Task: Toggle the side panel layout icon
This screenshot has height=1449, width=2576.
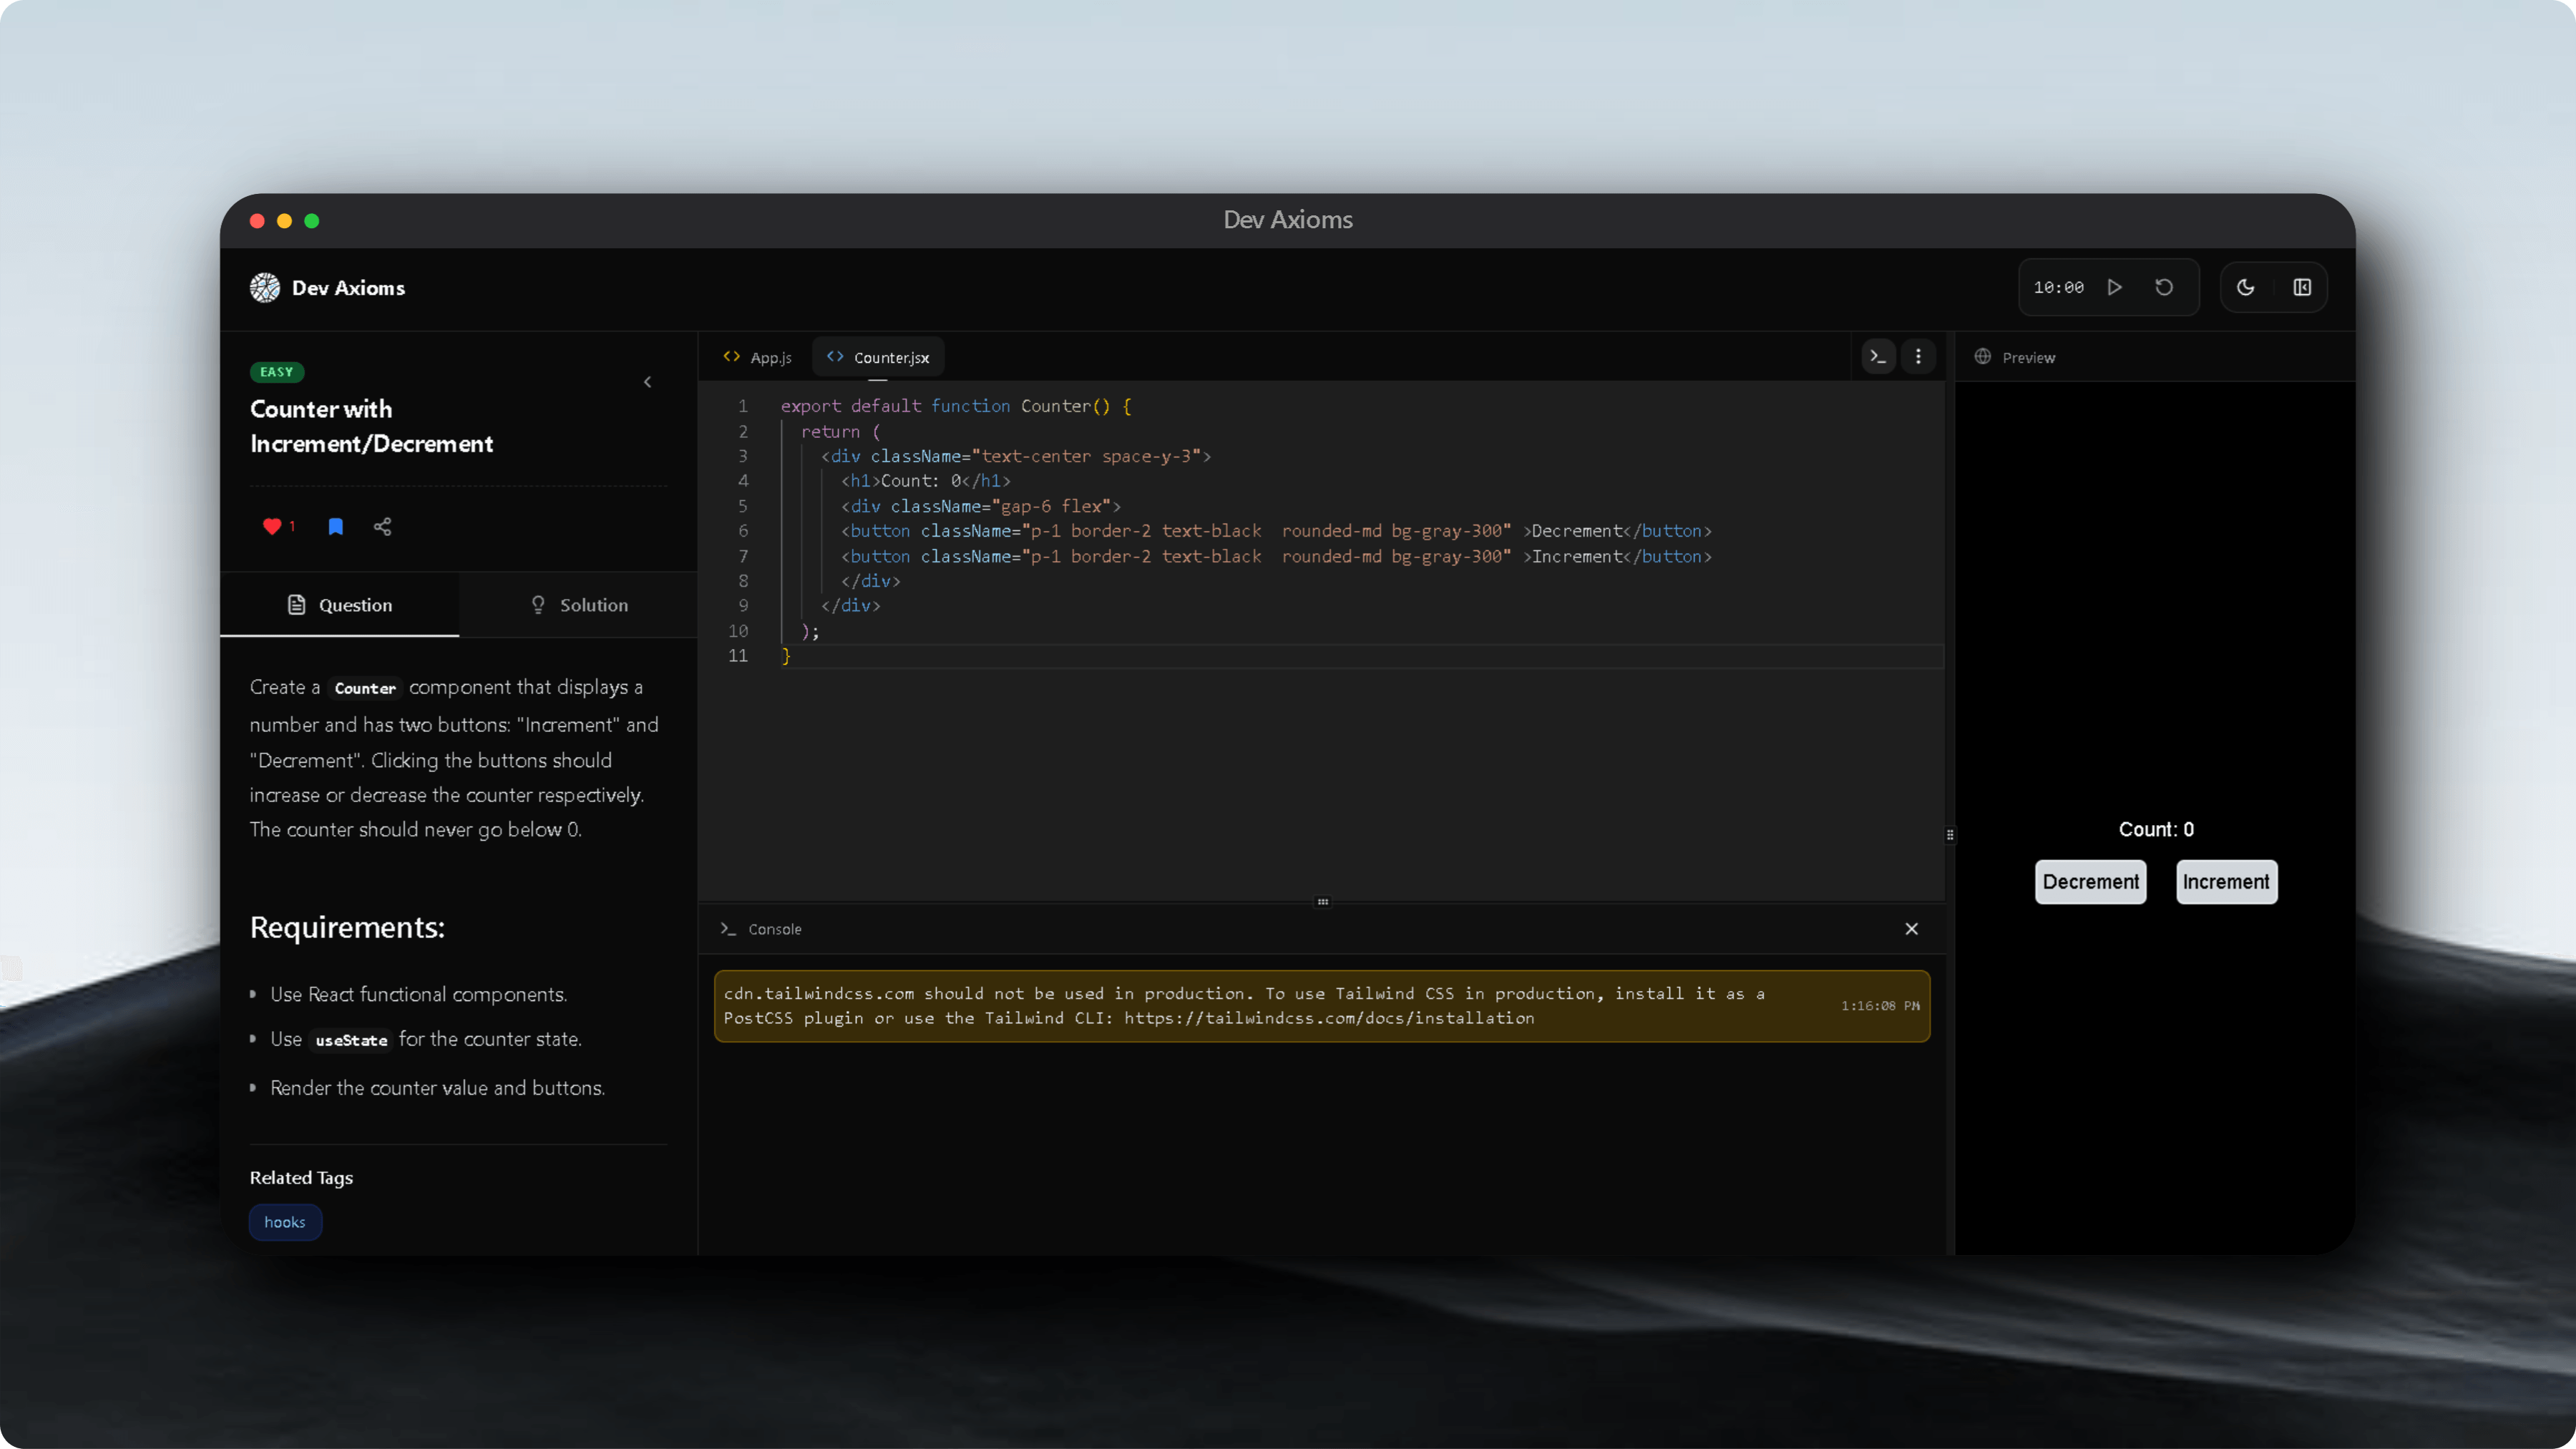Action: pyautogui.click(x=2302, y=287)
